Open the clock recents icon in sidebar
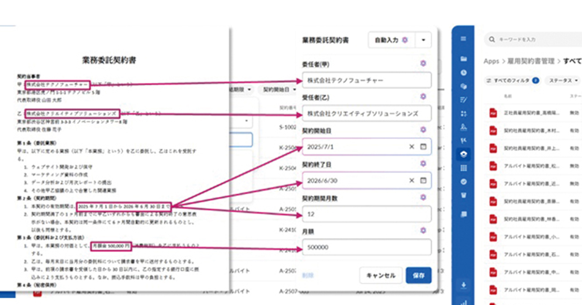This screenshot has width=582, height=305. tap(464, 73)
